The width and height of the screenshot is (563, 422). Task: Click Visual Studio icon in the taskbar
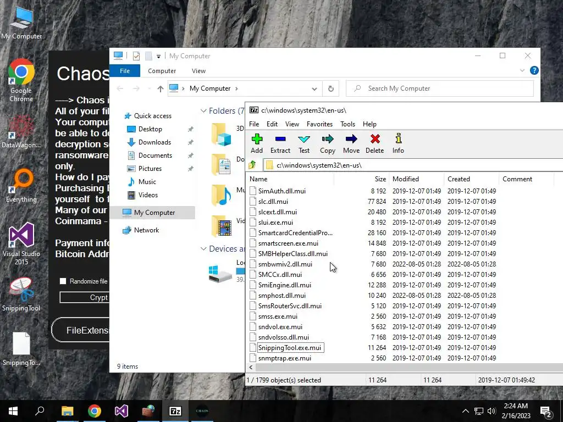122,411
